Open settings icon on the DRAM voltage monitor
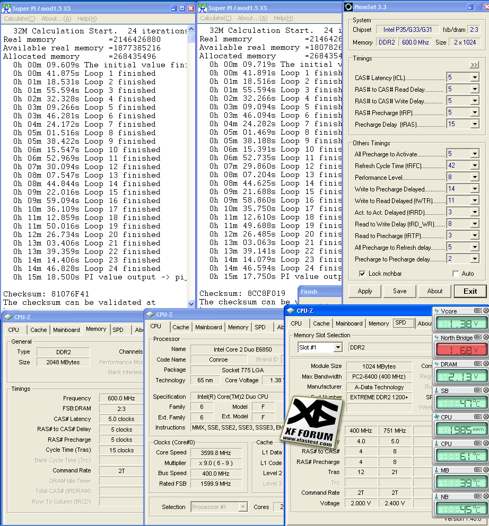The height and width of the screenshot is (526, 489). pyautogui.click(x=478, y=364)
